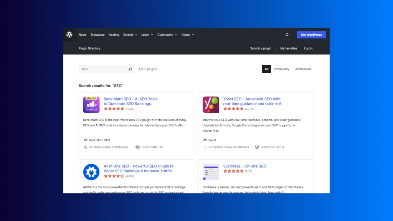Open the header search magnifier icon
Image resolution: width=393 pixels, height=221 pixels.
coord(287,35)
